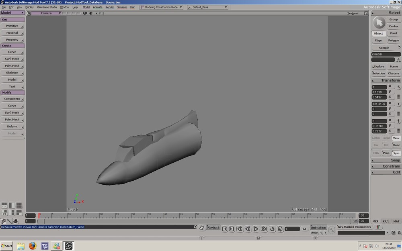Go to last frame
The height and width of the screenshot is (251, 402).
264,229
